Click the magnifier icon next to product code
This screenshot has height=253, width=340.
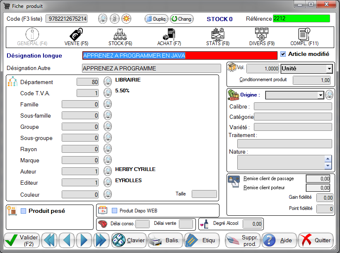[102, 19]
